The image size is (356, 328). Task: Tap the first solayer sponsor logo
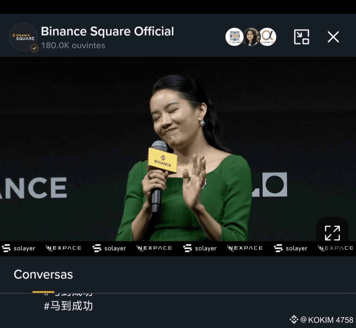click(18, 248)
